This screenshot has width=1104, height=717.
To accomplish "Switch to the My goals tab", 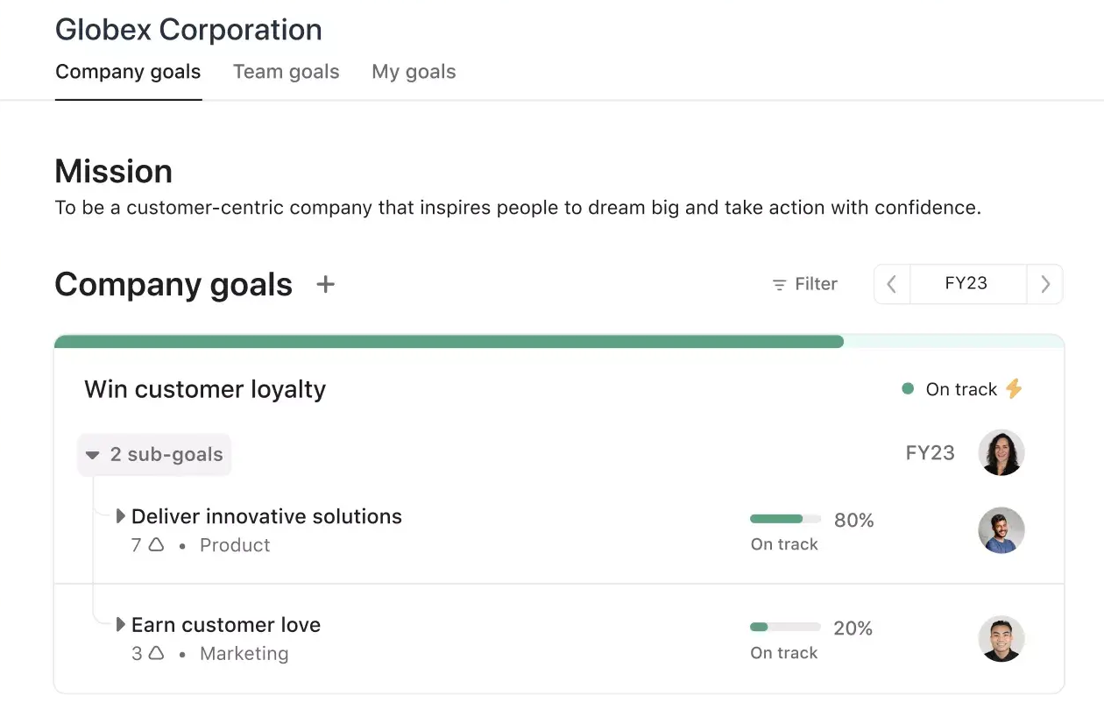I will click(x=414, y=72).
